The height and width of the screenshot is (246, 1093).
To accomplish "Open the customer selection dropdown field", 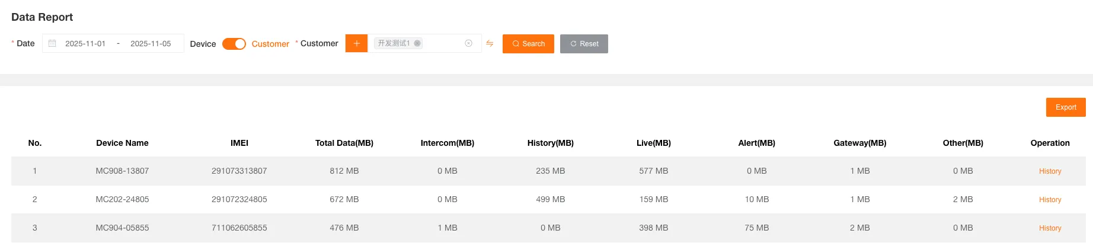I will (x=442, y=43).
